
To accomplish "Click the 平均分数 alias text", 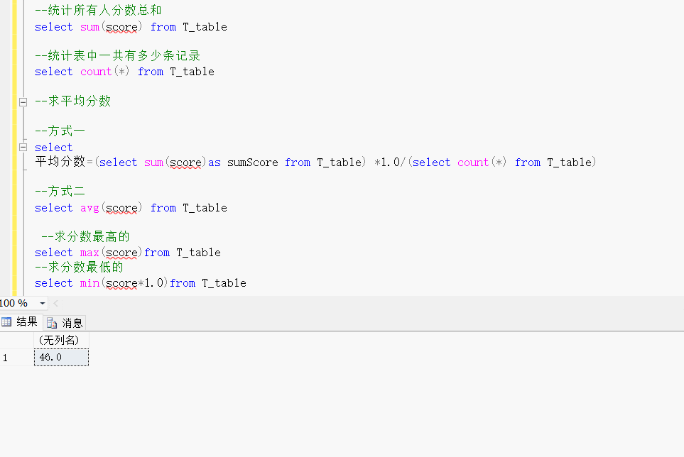I will [x=60, y=162].
